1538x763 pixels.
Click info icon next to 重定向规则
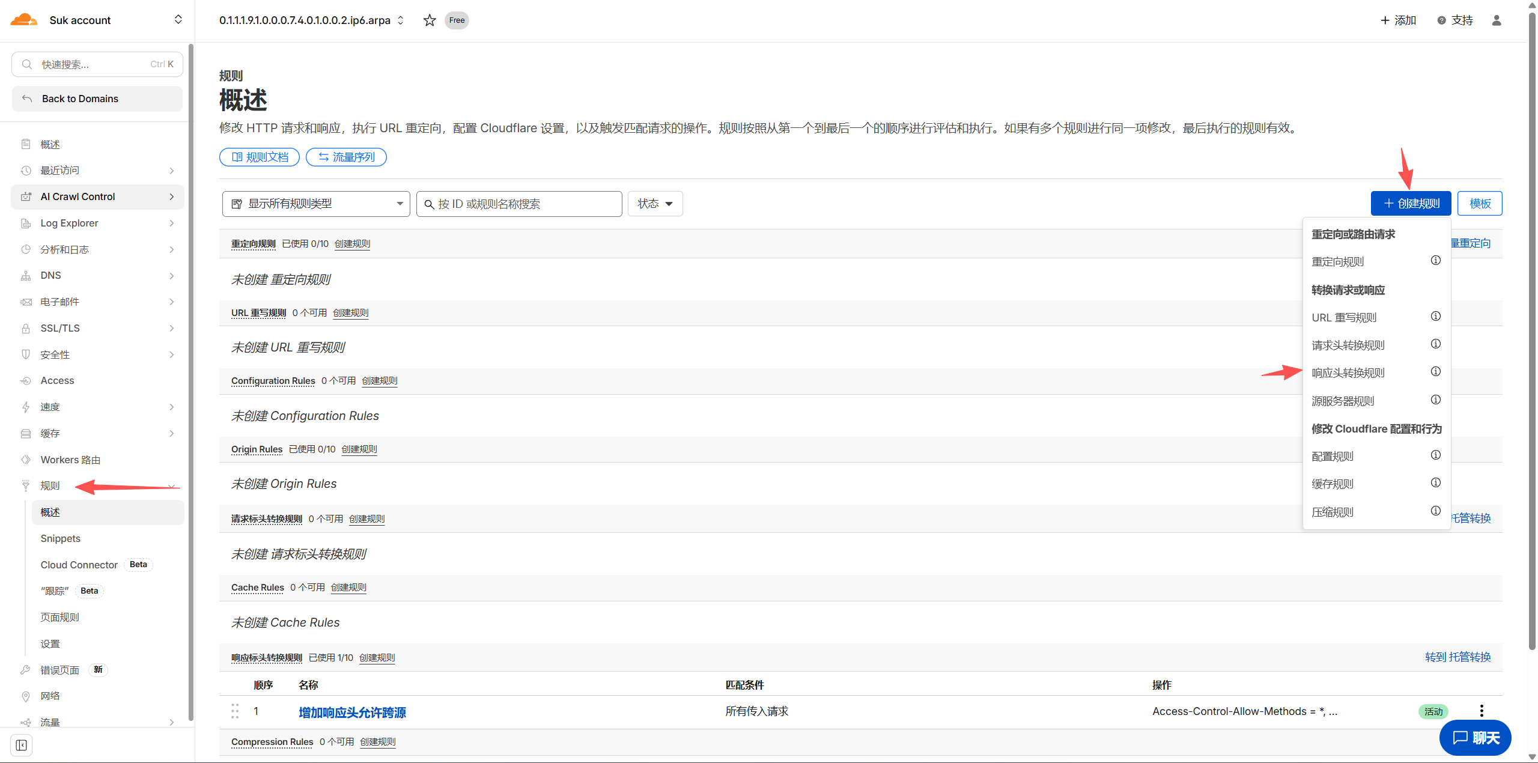[1436, 261]
